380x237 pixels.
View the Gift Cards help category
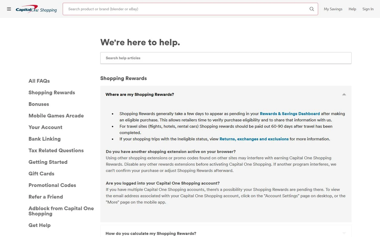[41, 174]
